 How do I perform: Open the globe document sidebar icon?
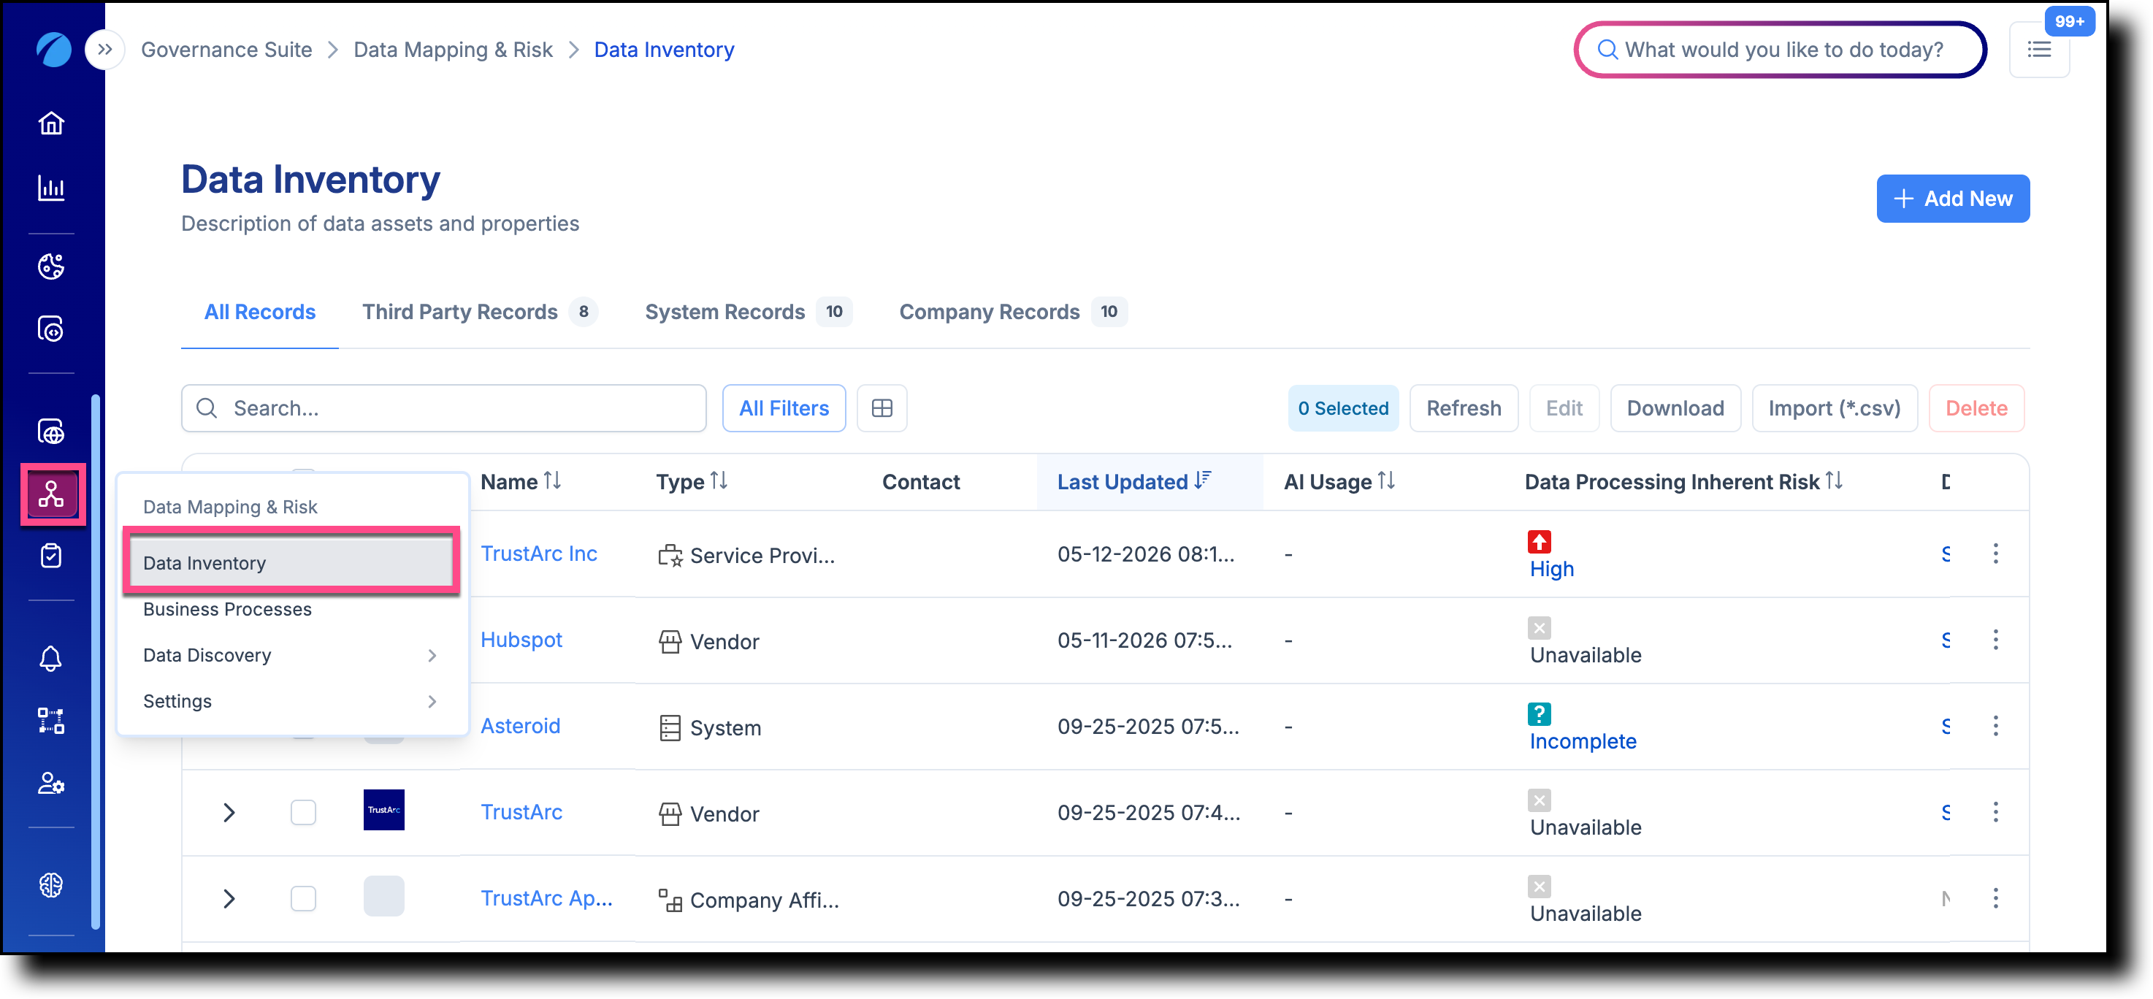click(51, 432)
